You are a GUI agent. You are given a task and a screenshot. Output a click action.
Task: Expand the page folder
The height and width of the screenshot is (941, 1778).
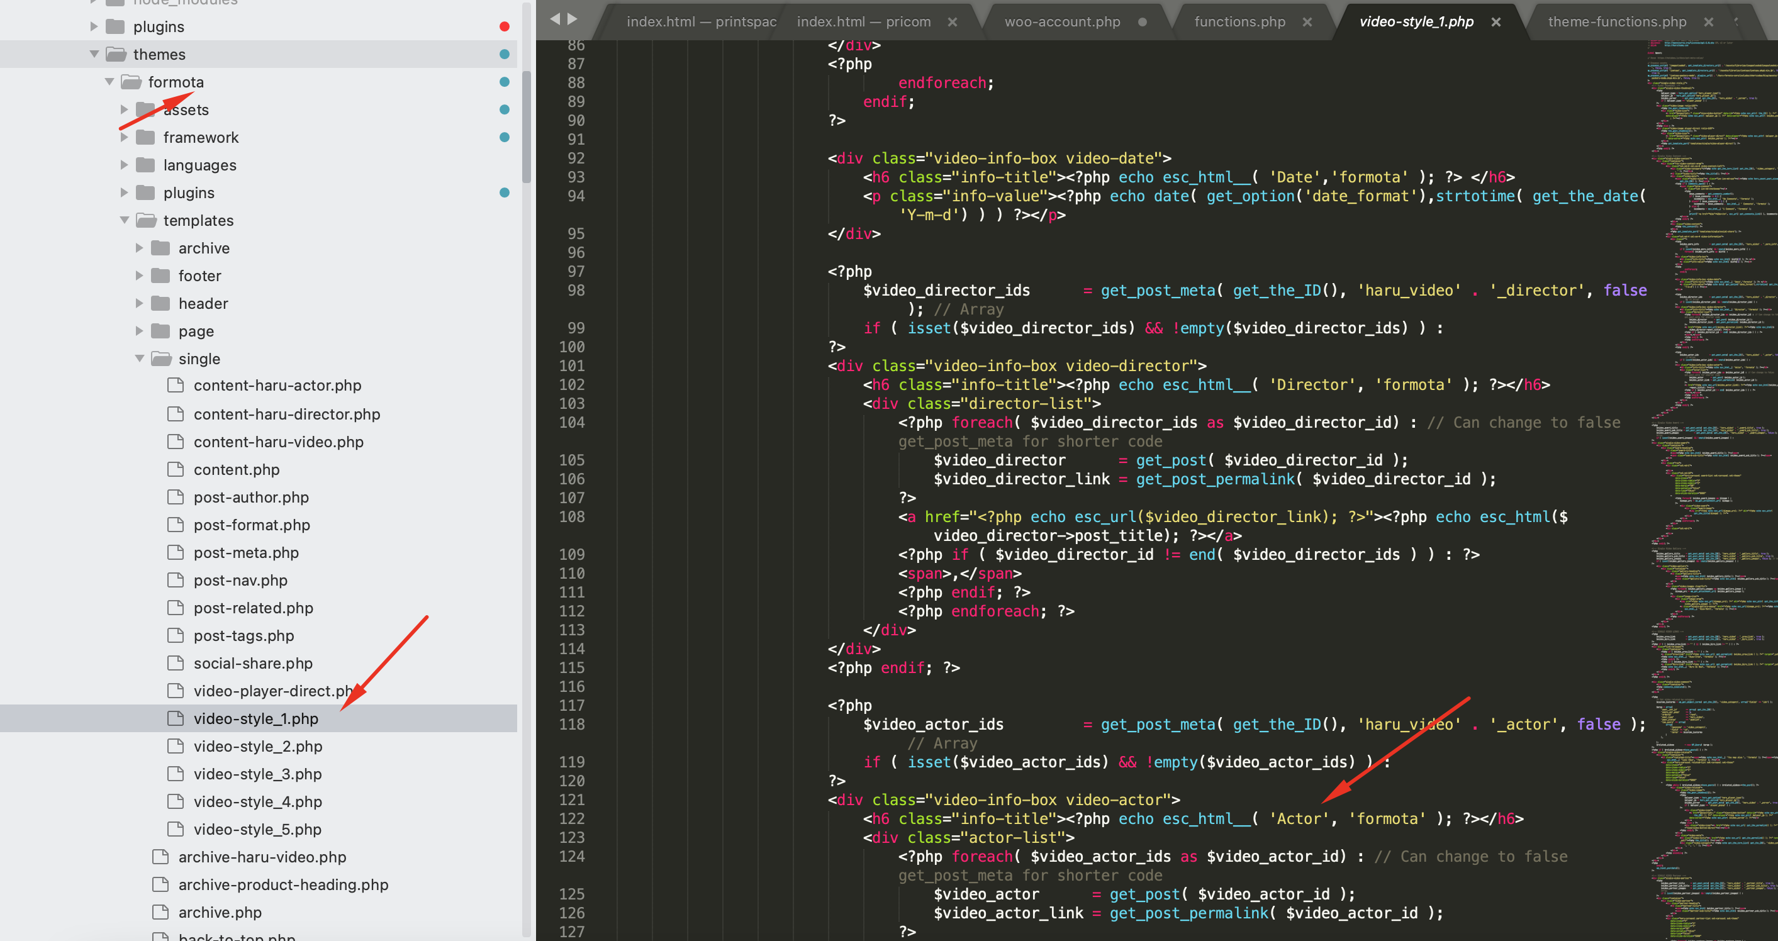[140, 330]
